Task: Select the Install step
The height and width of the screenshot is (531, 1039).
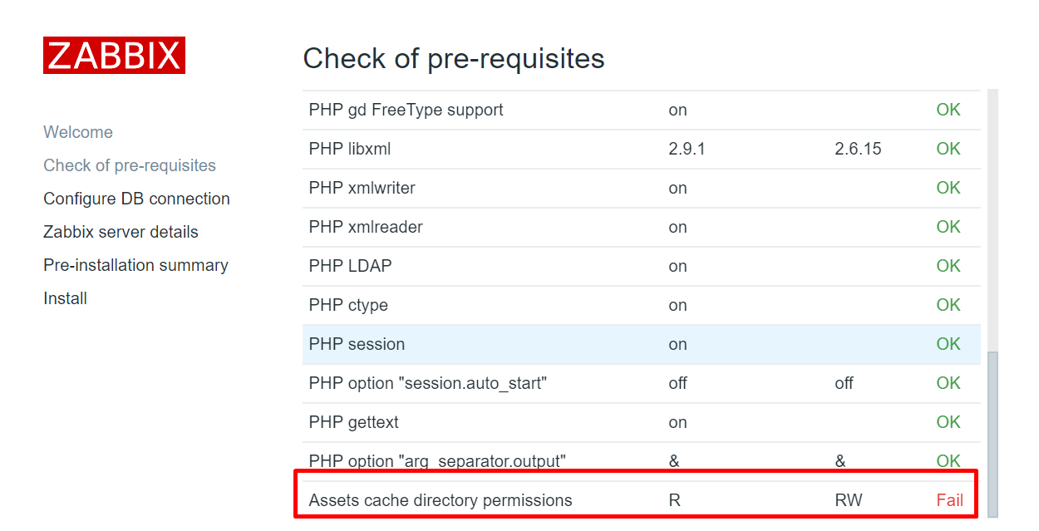Action: [x=65, y=298]
